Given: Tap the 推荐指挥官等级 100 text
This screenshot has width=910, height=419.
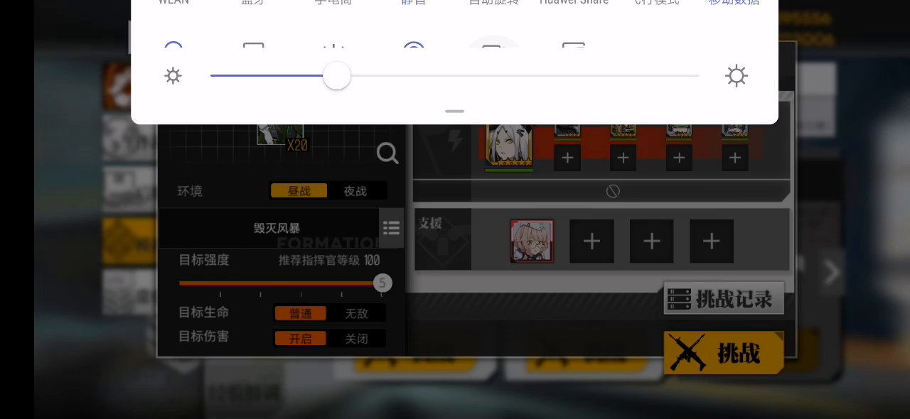Looking at the screenshot, I should [x=329, y=261].
